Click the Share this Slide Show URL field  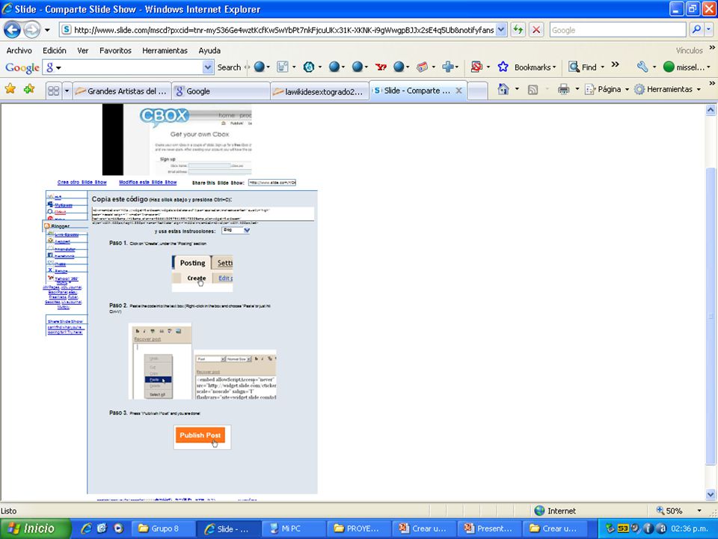tap(272, 183)
